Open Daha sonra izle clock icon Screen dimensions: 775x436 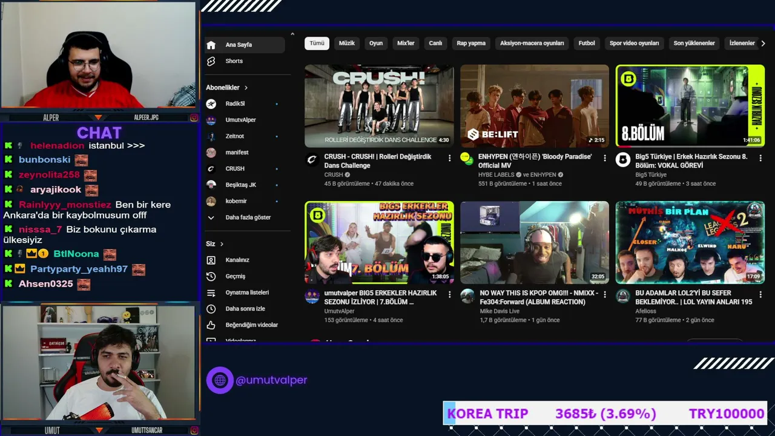click(x=211, y=309)
